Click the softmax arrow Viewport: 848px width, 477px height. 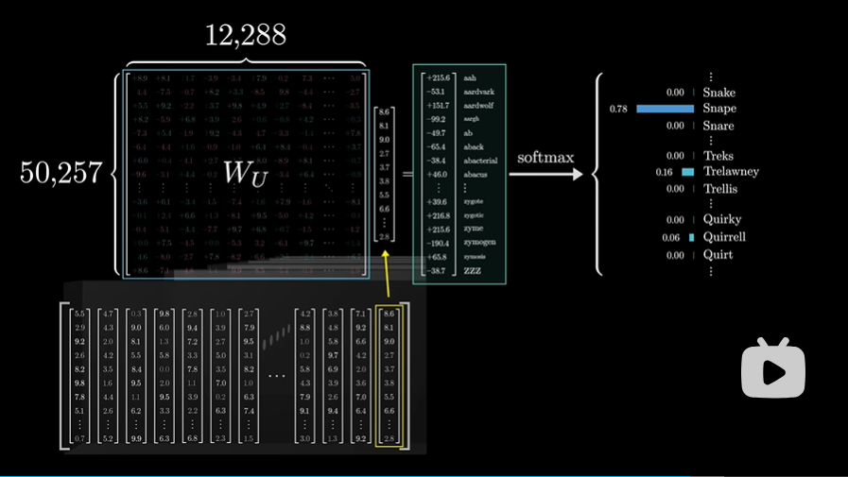pos(547,175)
